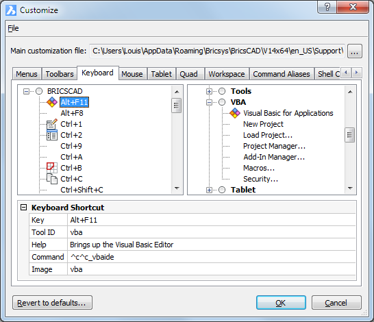Select the Macros... command
Viewport: 374px width, 322px height.
259,168
